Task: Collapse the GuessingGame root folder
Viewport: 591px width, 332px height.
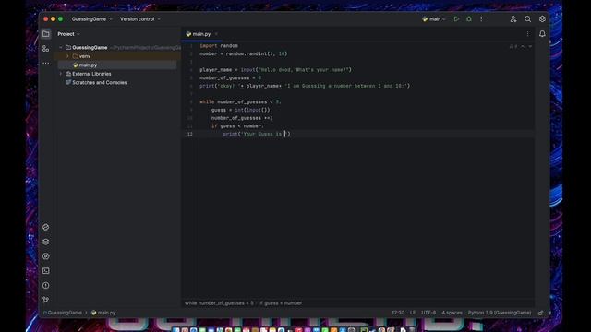Action: (61, 47)
